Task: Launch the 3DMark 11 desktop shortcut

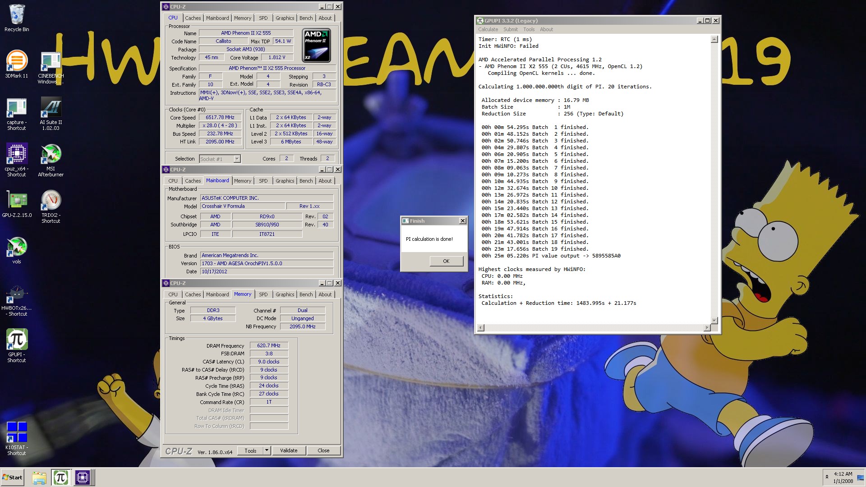Action: 17,64
